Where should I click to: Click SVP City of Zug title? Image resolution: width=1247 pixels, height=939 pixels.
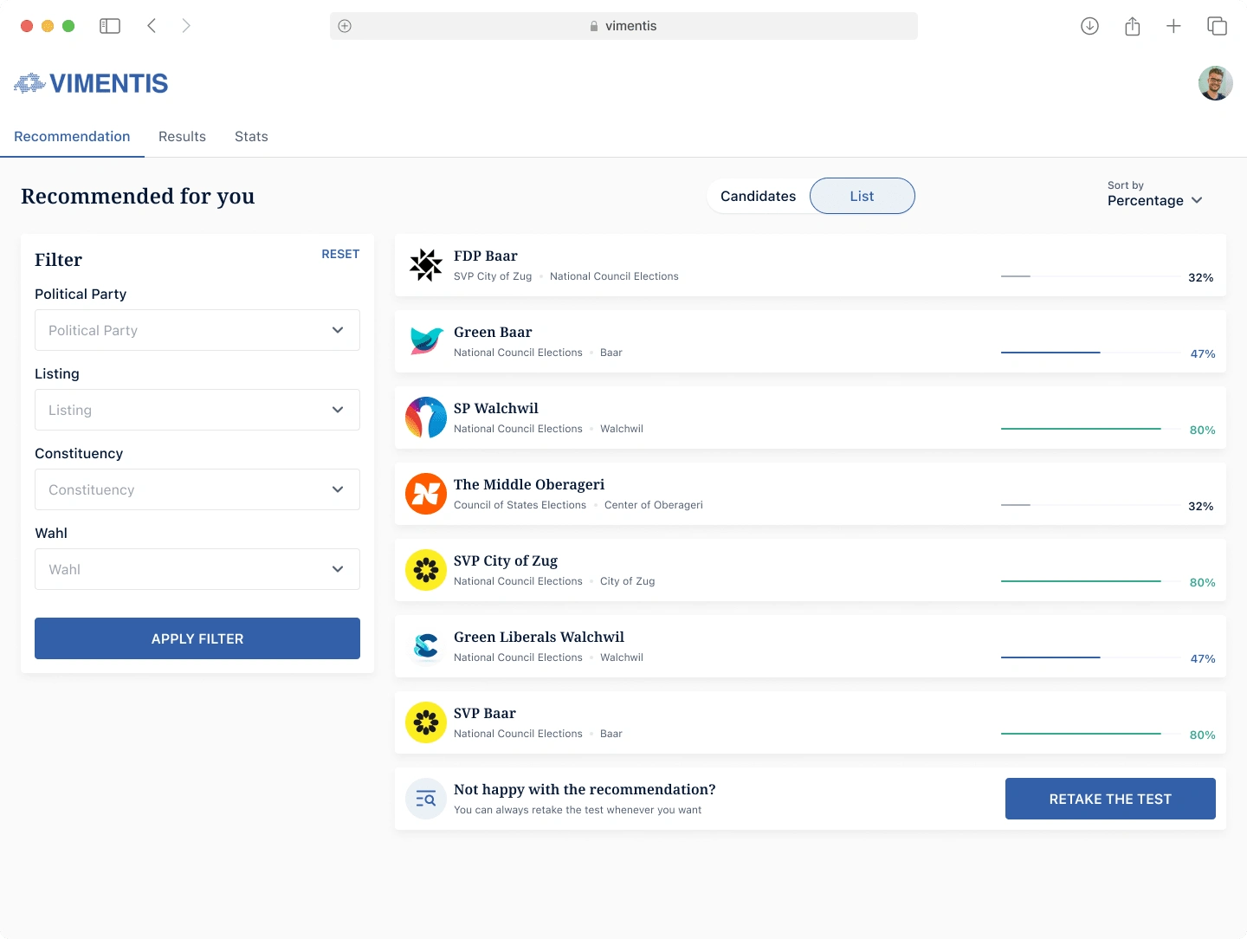pos(506,560)
